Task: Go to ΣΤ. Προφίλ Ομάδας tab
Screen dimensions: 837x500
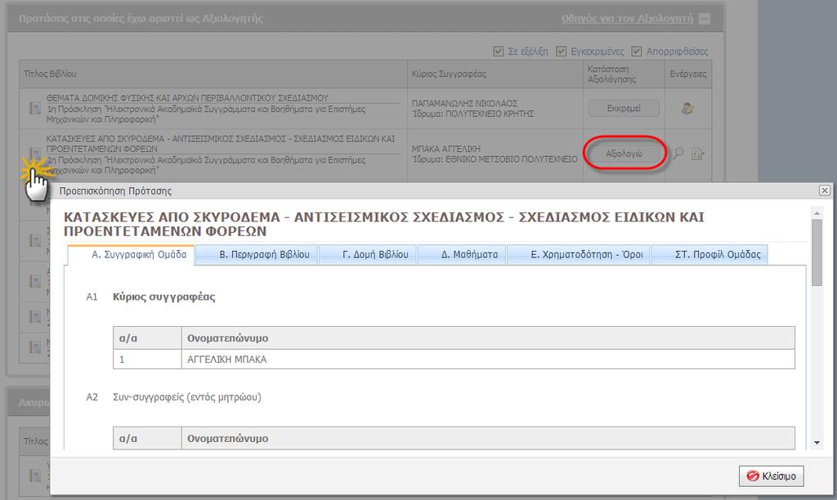Action: (x=710, y=255)
